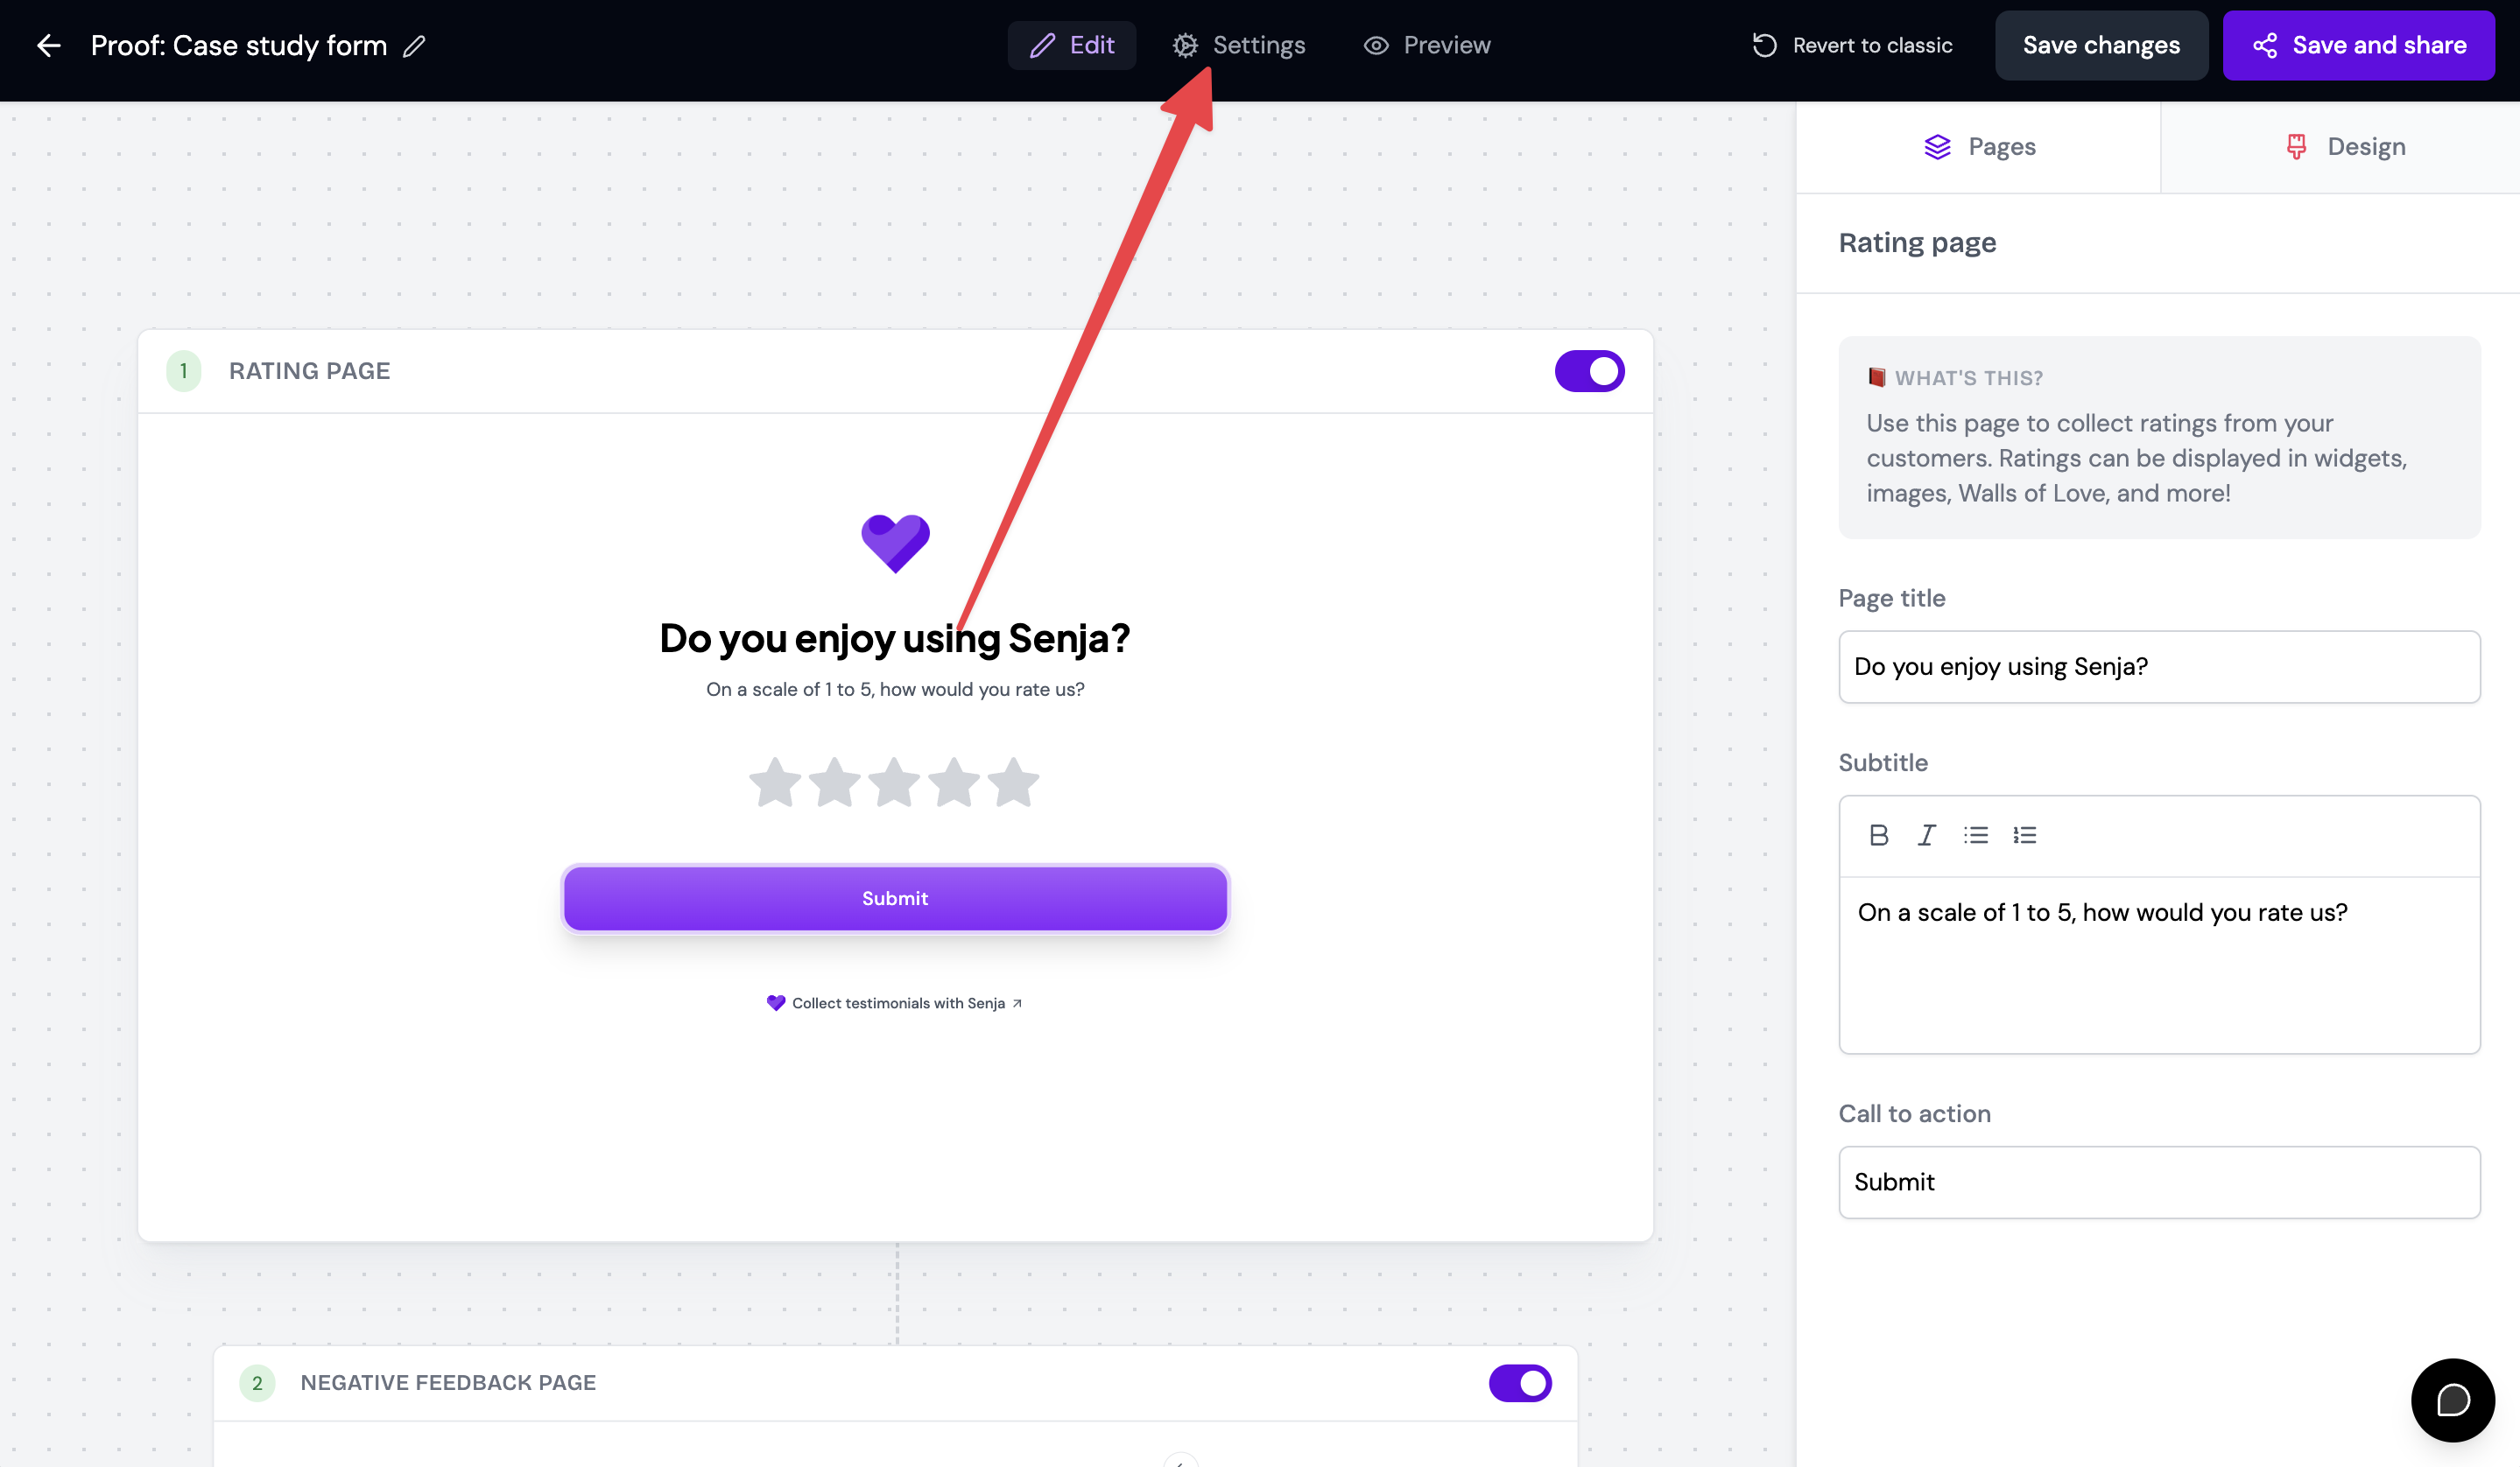Click the Save changes button
The width and height of the screenshot is (2520, 1467).
coord(2101,45)
